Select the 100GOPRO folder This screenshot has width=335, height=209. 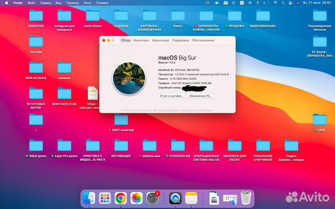click(x=36, y=16)
